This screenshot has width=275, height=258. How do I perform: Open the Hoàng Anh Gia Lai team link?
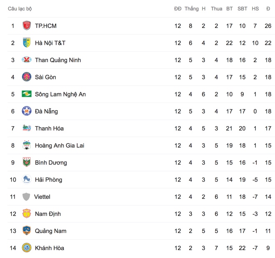tap(60, 146)
